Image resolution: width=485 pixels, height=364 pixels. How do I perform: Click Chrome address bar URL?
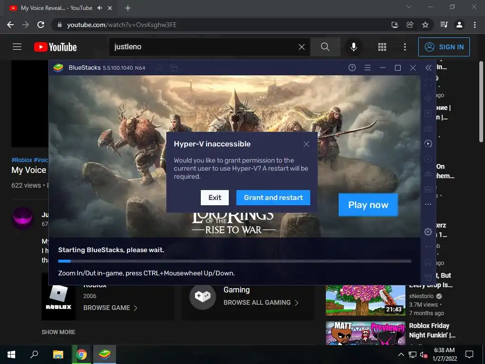pos(122,25)
